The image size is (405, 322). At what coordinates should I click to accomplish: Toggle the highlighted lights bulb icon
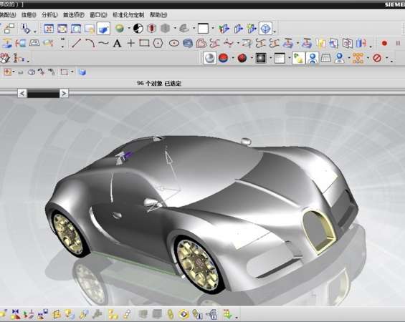point(299,58)
